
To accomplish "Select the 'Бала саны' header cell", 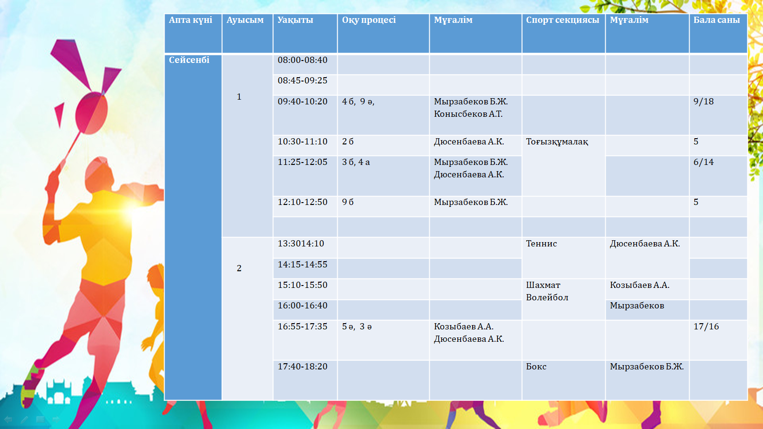I will (x=718, y=33).
